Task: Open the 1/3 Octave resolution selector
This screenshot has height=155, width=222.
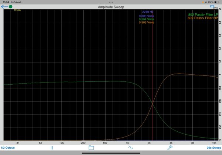Action: click(x=8, y=147)
